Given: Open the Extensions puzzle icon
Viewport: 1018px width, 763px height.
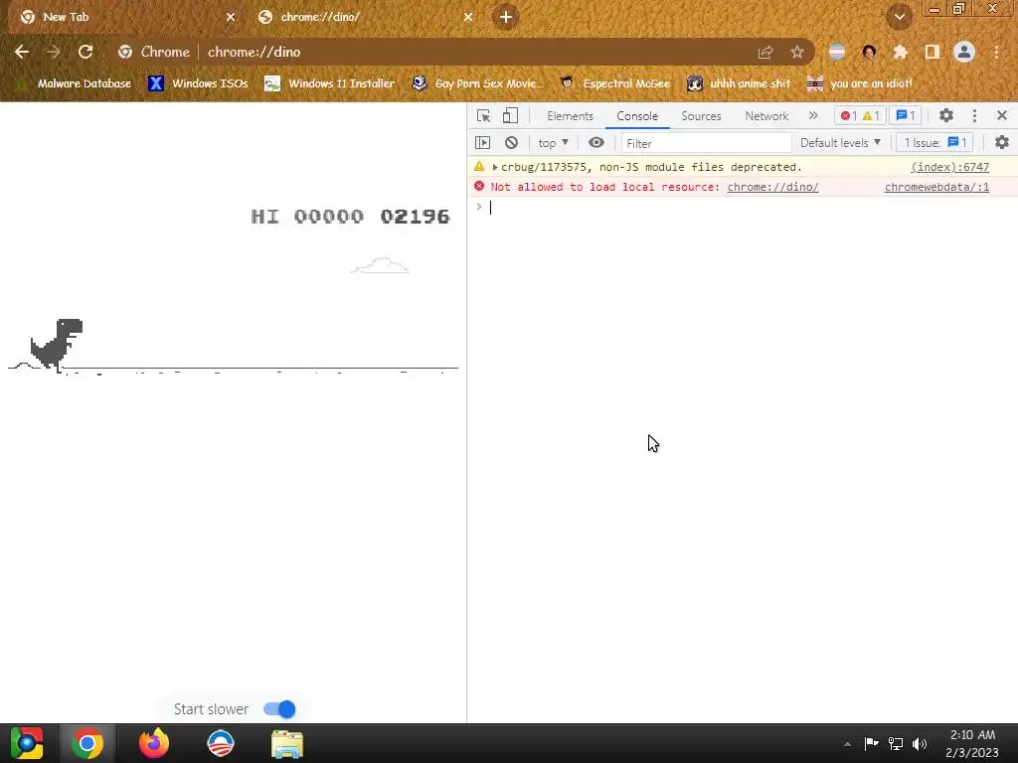Looking at the screenshot, I should [900, 52].
